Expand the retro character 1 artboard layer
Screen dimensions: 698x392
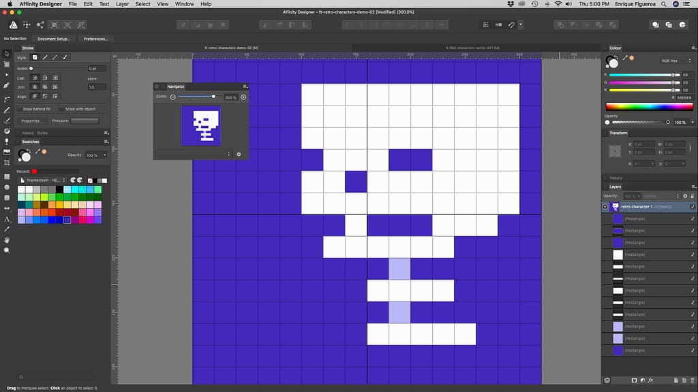point(605,206)
